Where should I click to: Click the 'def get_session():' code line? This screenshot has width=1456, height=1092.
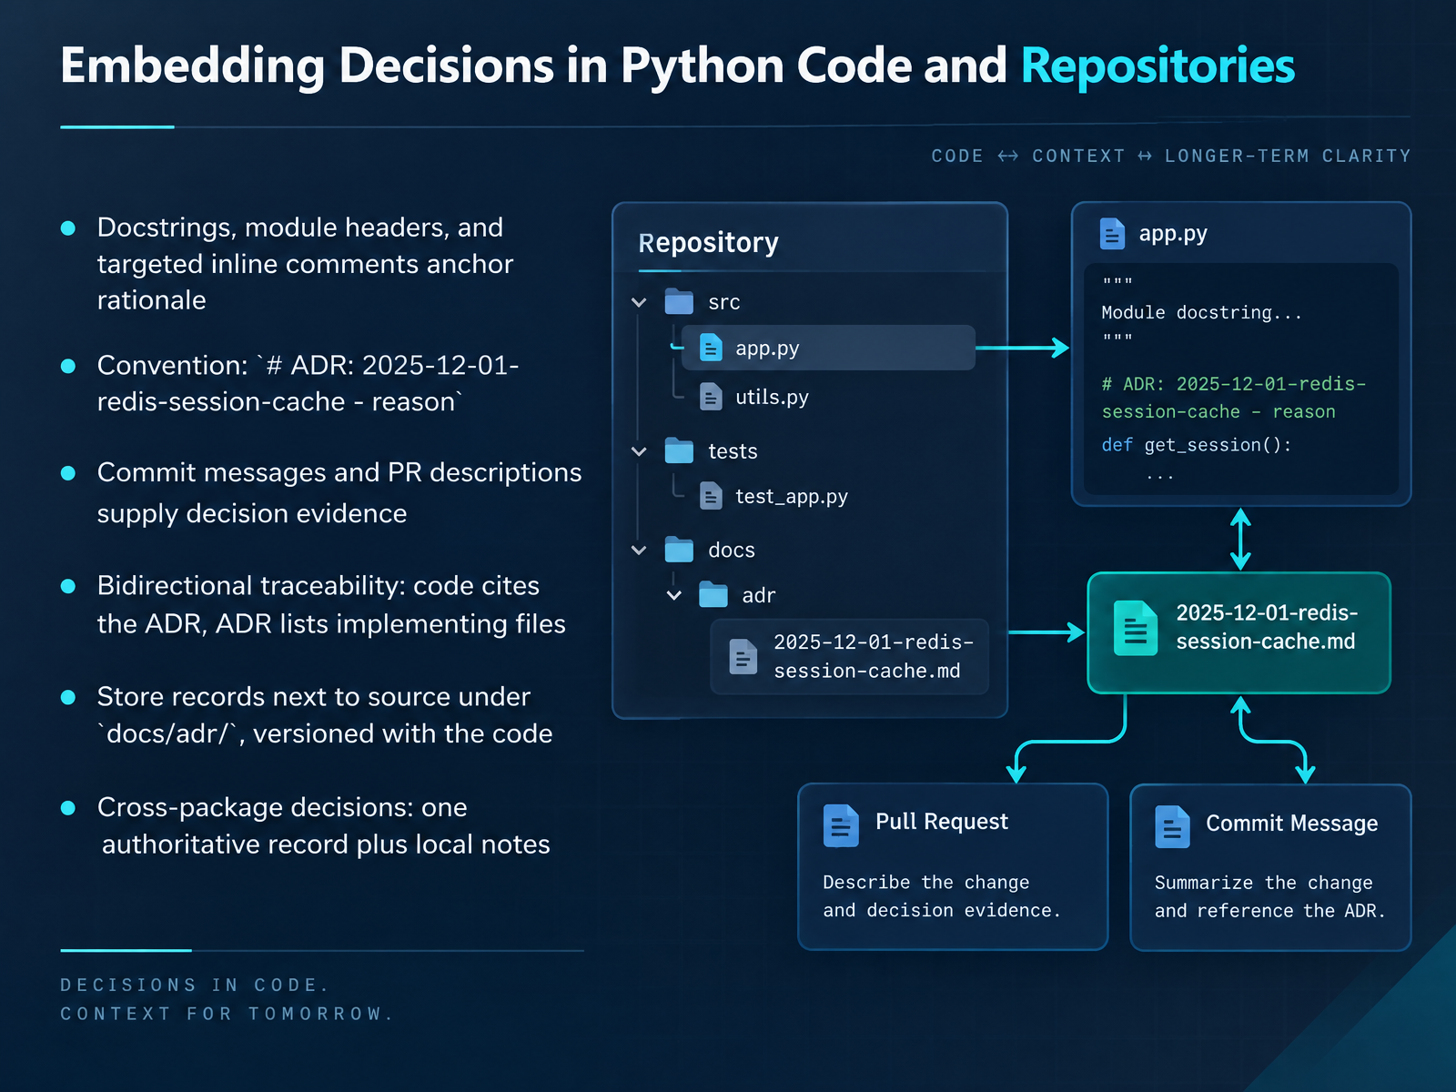1197,445
